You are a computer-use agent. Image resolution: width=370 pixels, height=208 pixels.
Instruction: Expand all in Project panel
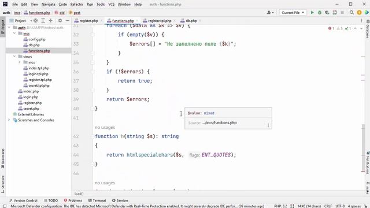coord(43,21)
